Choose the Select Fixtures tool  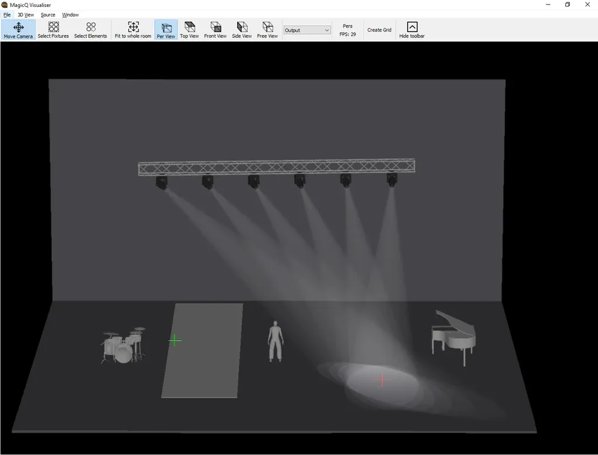tap(53, 30)
